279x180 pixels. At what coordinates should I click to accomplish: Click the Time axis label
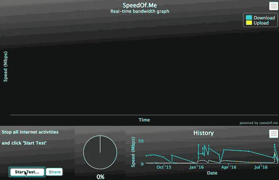pyautogui.click(x=144, y=120)
